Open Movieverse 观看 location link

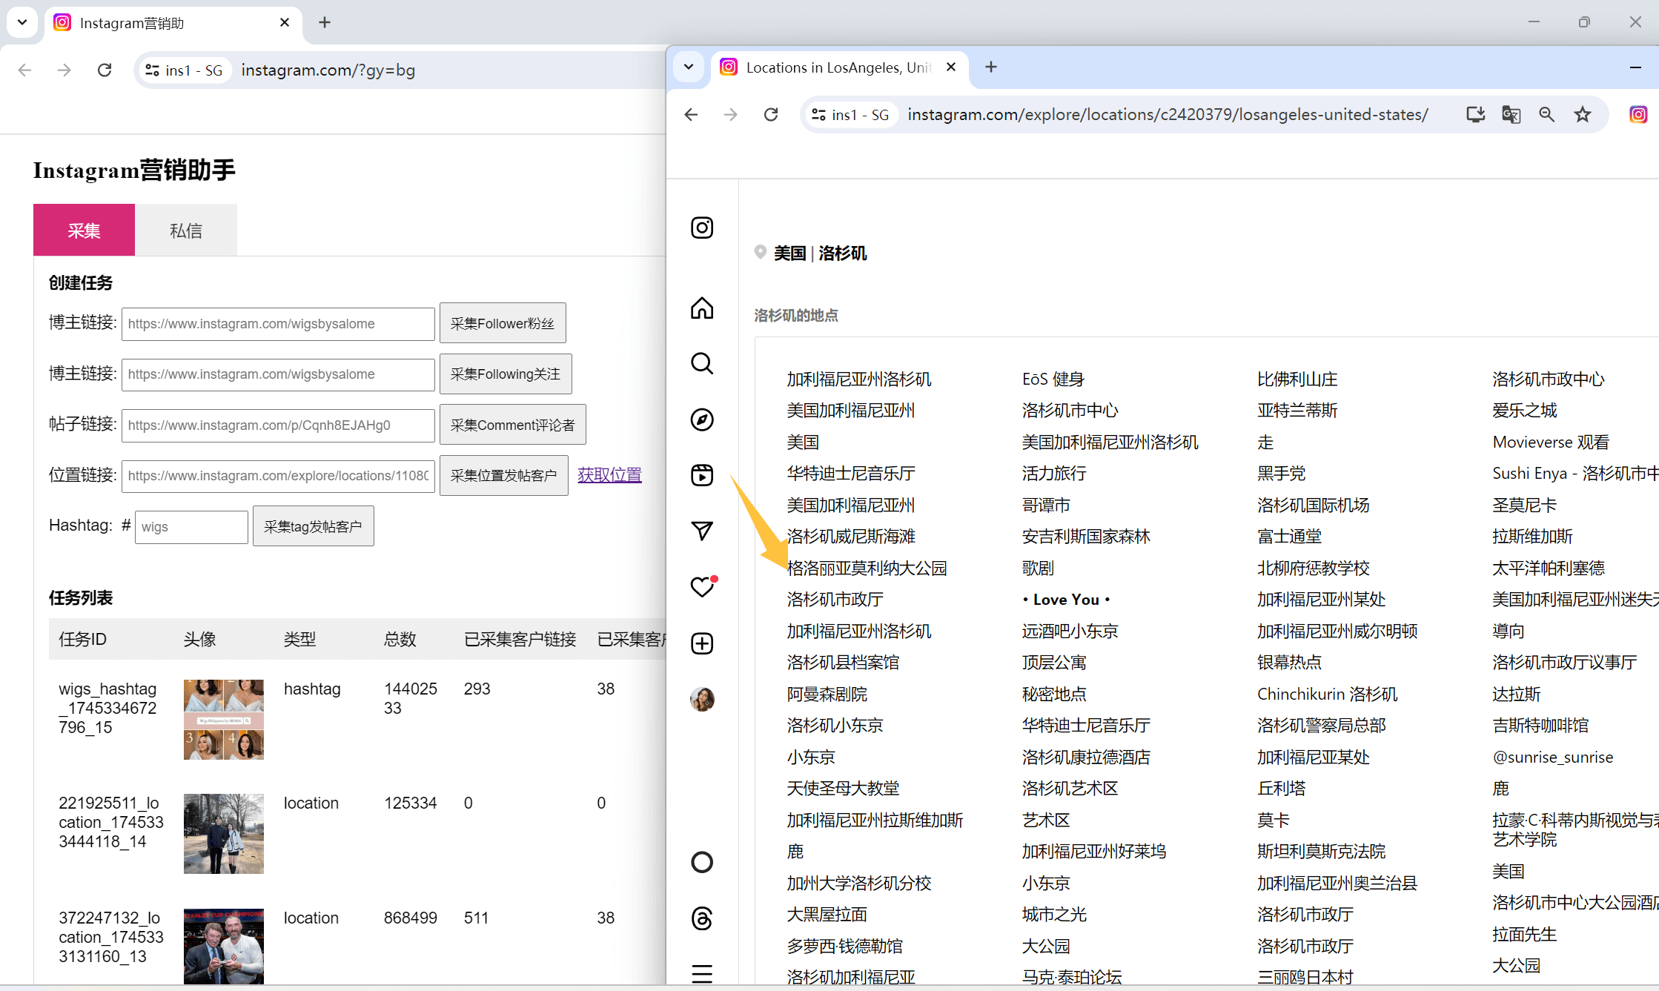coord(1551,442)
